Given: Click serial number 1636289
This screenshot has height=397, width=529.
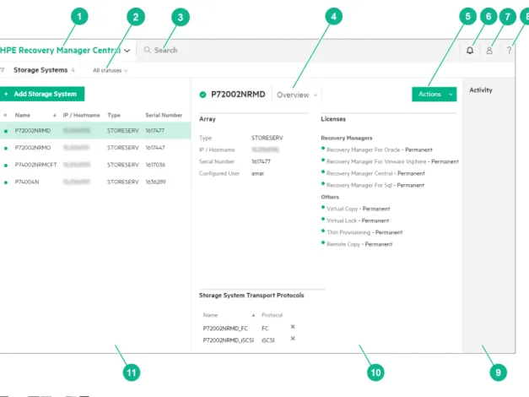Looking at the screenshot, I should (155, 182).
